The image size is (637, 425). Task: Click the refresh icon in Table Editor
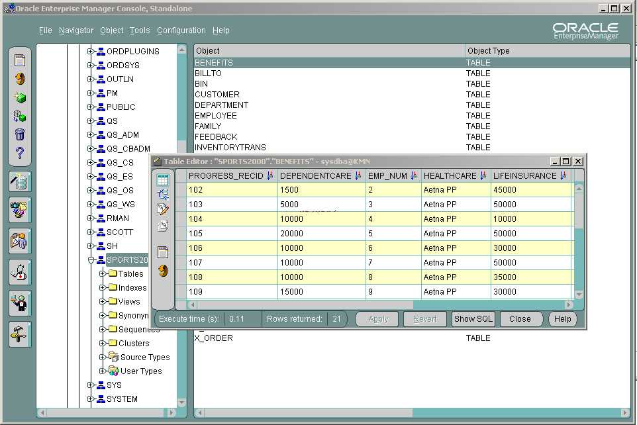(163, 271)
